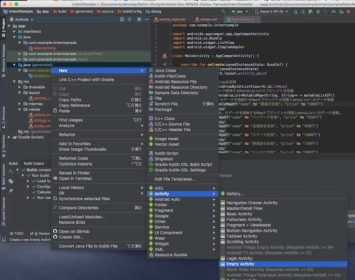355x280 pixels.
Task: Click Open on GitHub in context menu
Action: point(99,232)
